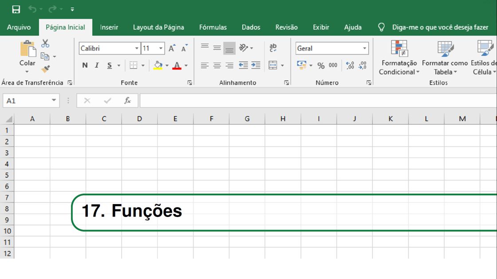
Task: Apply red font color A
Action: coord(177,65)
